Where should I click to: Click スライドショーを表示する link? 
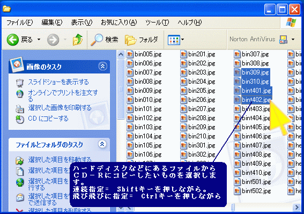58,82
